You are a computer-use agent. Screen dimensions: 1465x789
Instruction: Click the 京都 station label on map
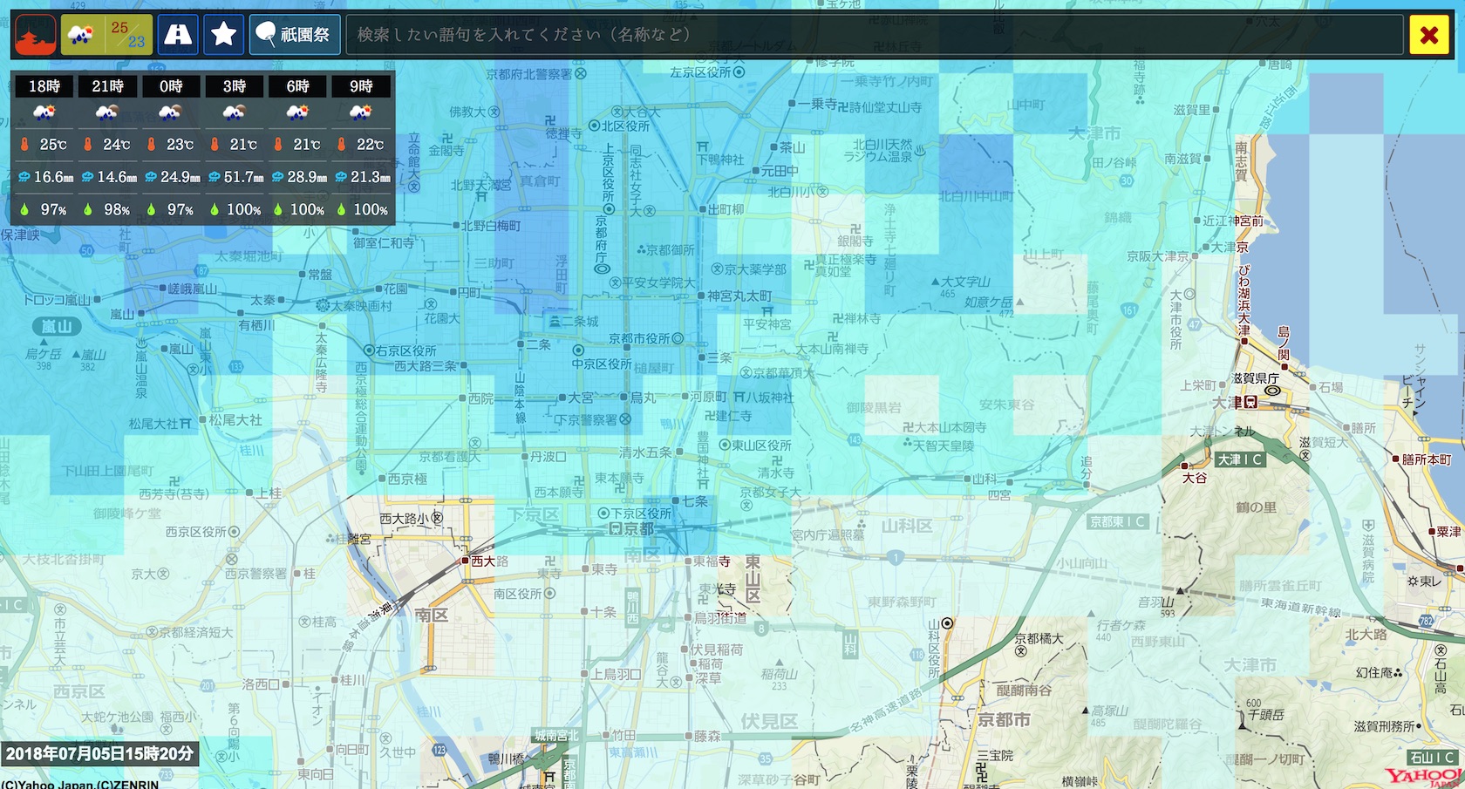638,529
